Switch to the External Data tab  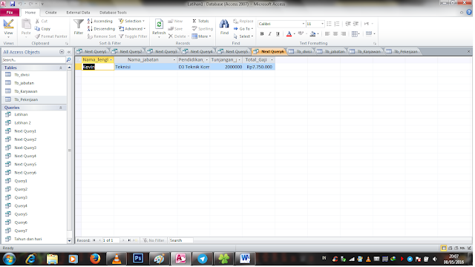[x=78, y=13]
